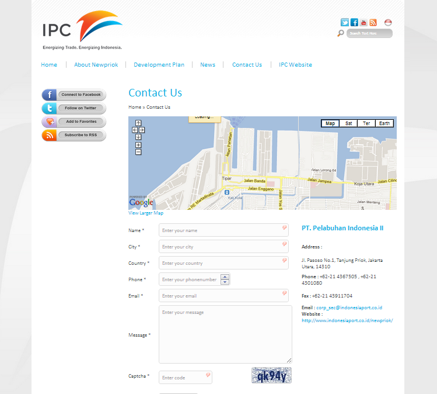Click Subscribe to RSS button
The width and height of the screenshot is (437, 394).
coord(74,135)
